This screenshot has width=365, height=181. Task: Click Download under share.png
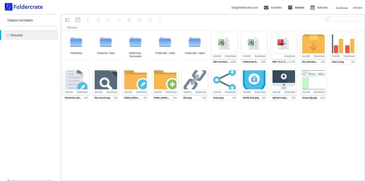pyautogui.click(x=230, y=92)
